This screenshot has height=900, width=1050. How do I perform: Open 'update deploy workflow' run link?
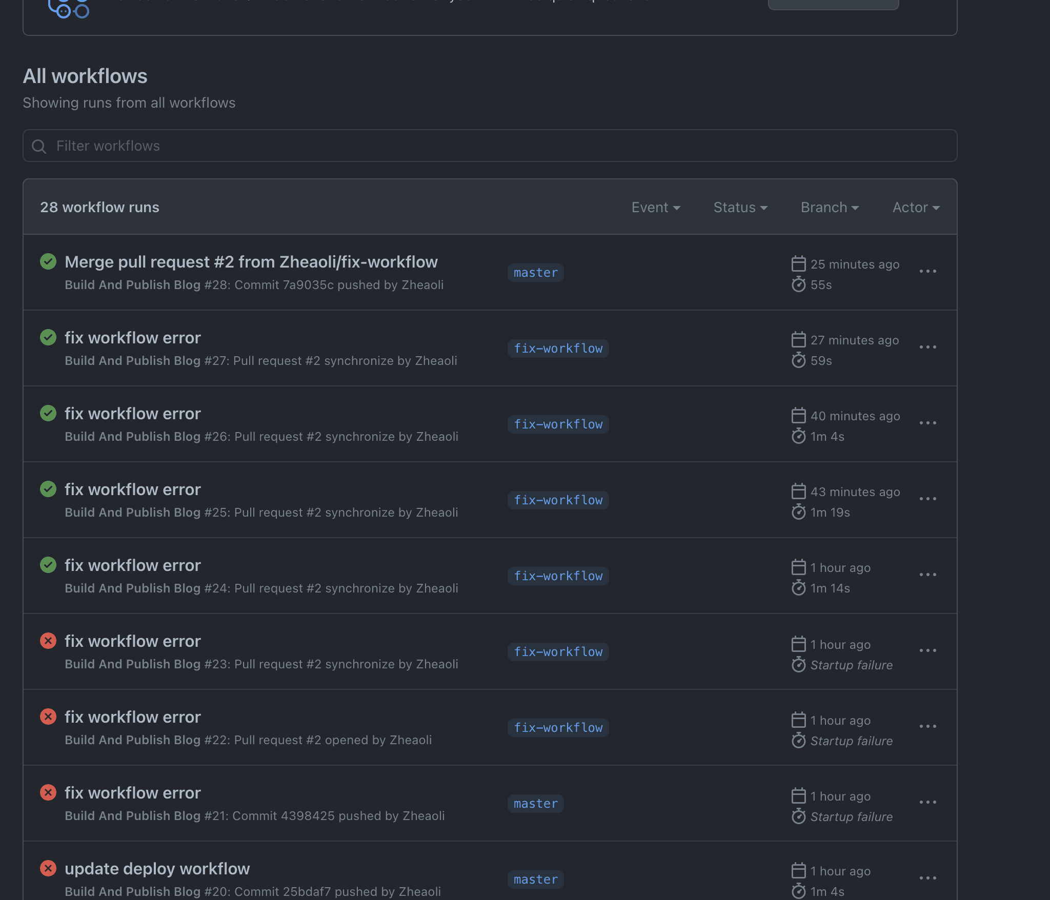(157, 869)
